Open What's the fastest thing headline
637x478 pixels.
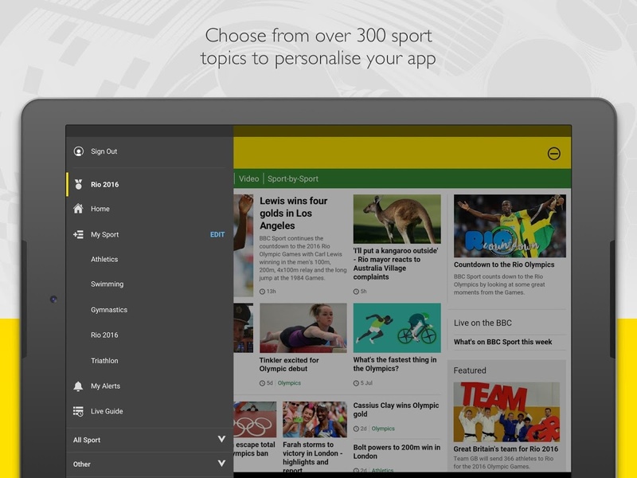coord(395,364)
